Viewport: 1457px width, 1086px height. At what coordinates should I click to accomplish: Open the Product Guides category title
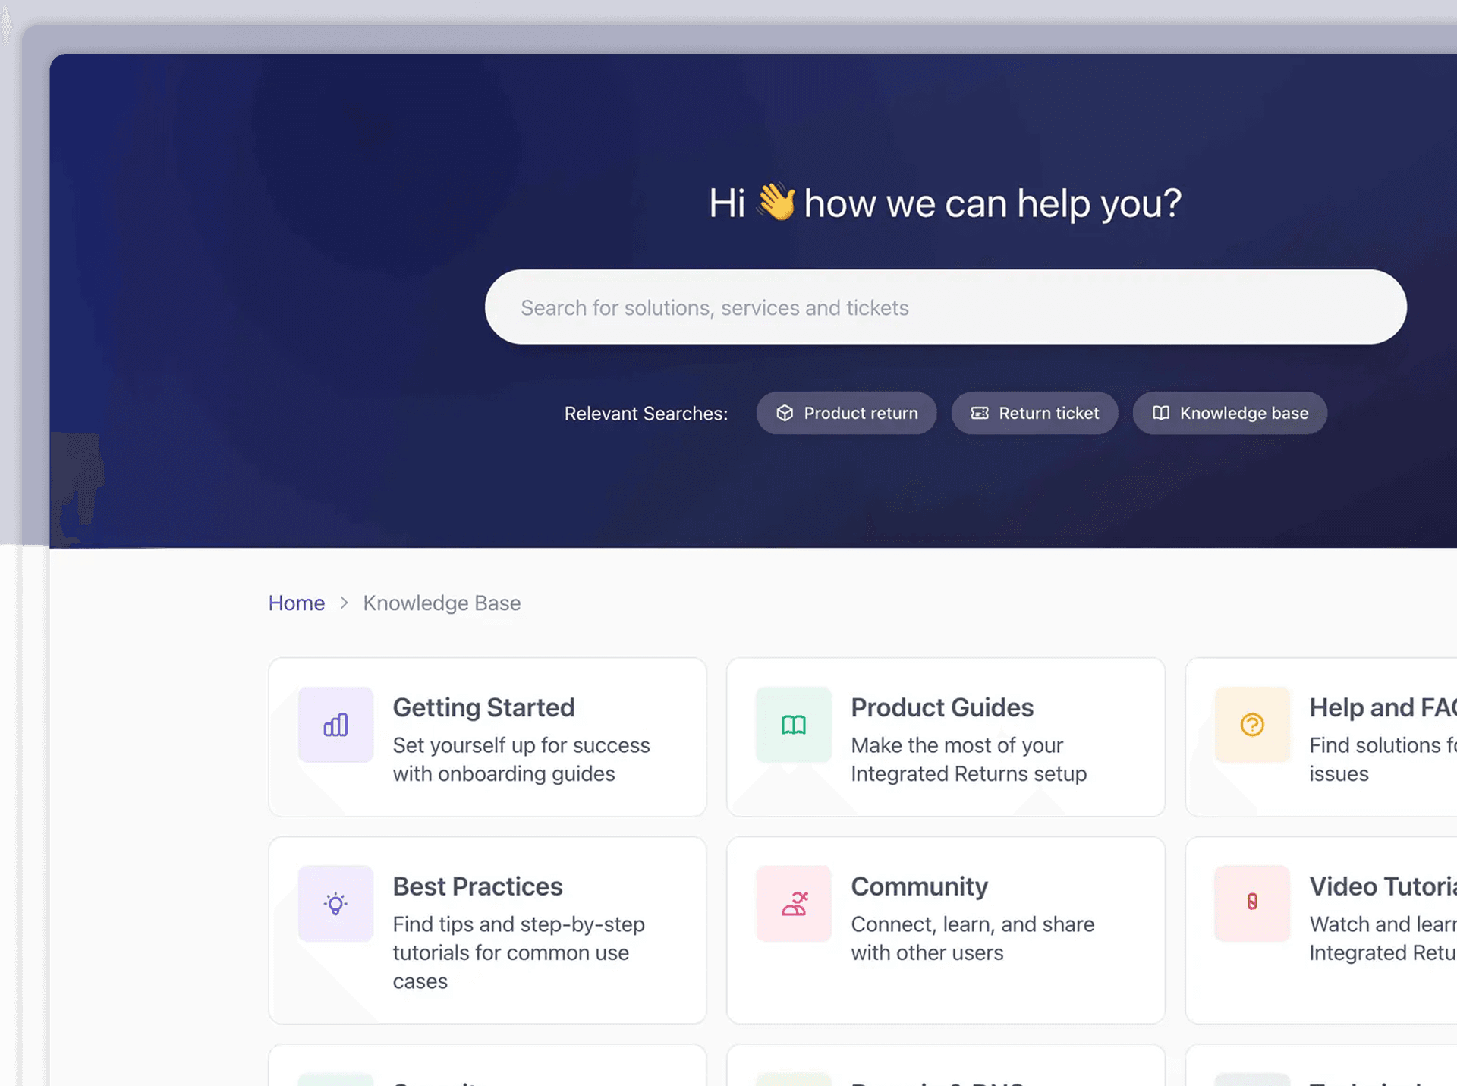coord(942,707)
